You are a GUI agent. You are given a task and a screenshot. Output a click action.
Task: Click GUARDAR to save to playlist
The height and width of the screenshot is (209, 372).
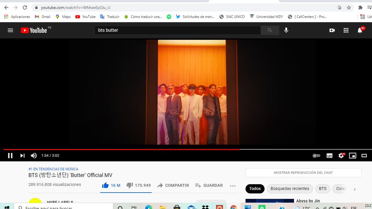tap(209, 185)
